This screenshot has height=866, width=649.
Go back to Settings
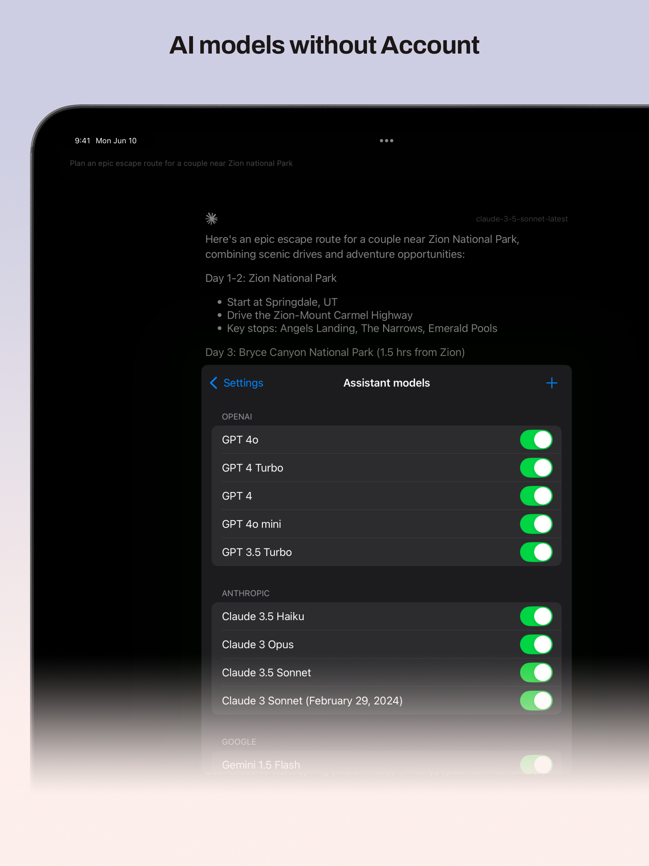[x=236, y=383]
